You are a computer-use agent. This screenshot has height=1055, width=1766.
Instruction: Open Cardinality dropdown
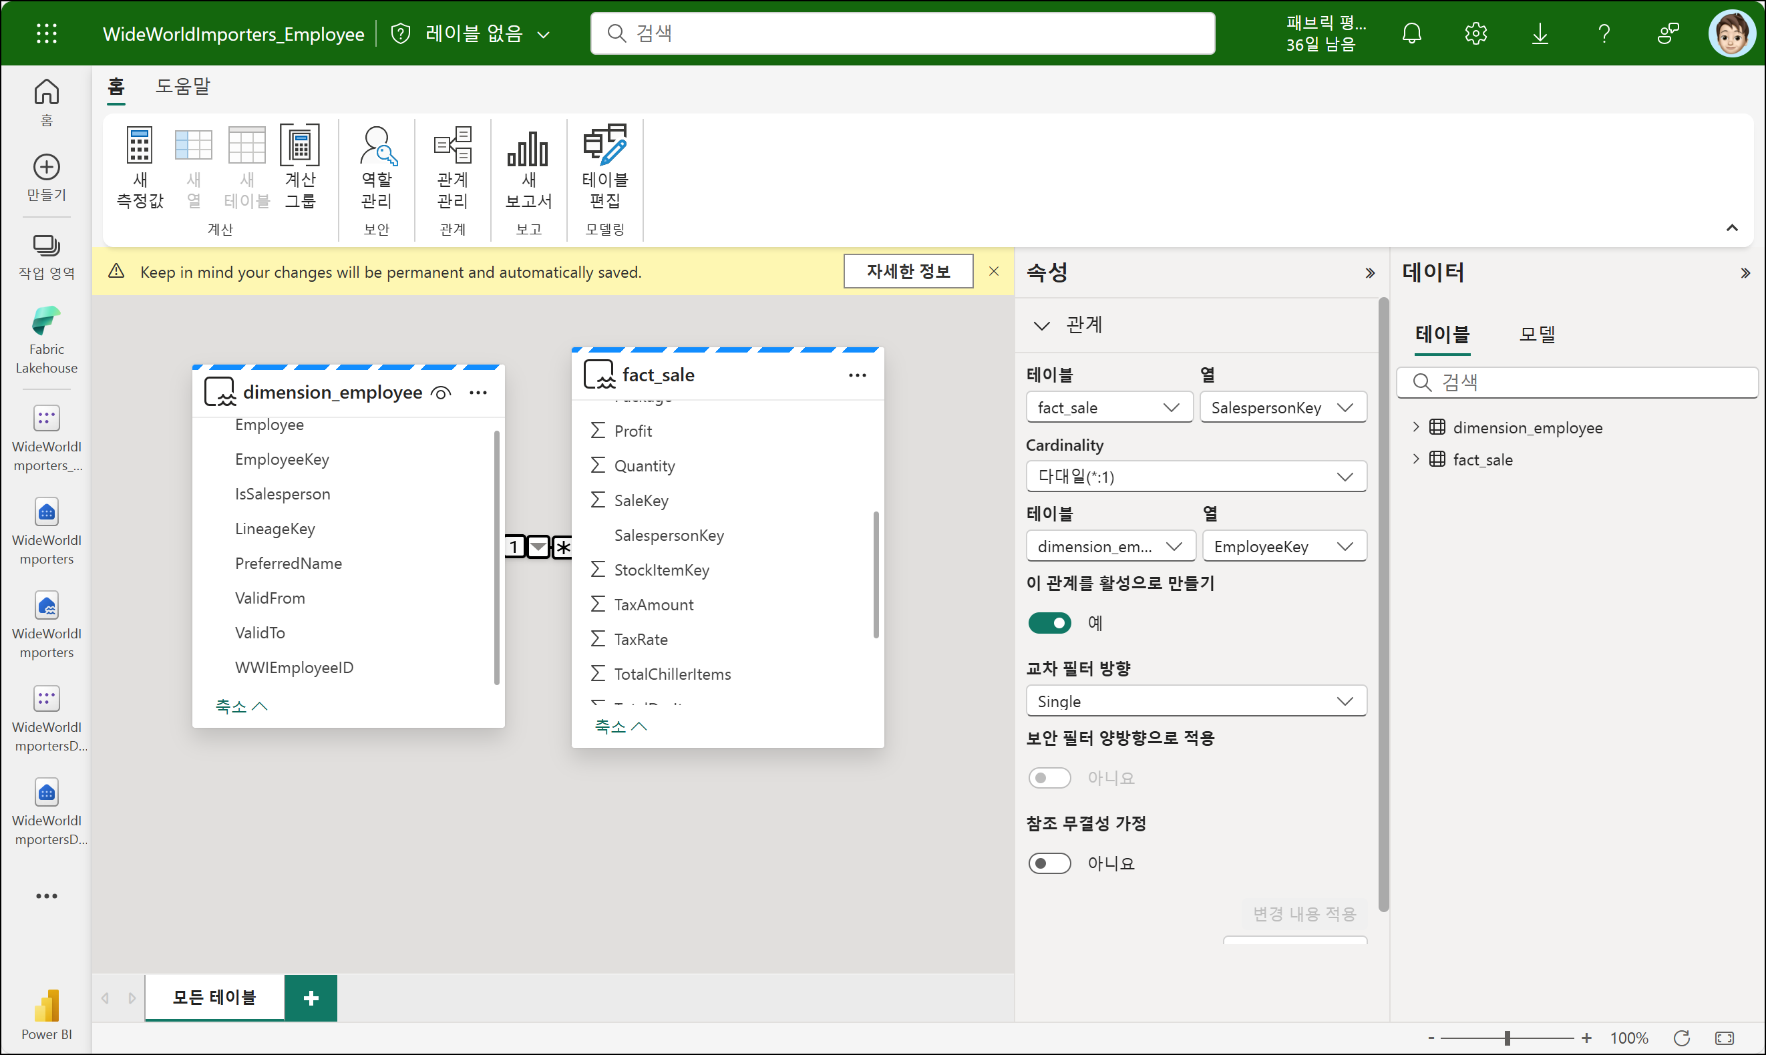(1196, 476)
